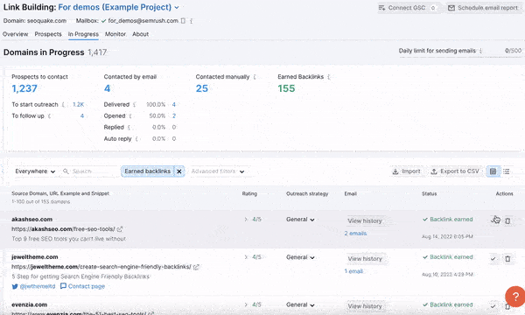Viewport: 525px width, 315px height.
Task: Open the @jwthemeltd Twitter link
Action: tap(33, 286)
